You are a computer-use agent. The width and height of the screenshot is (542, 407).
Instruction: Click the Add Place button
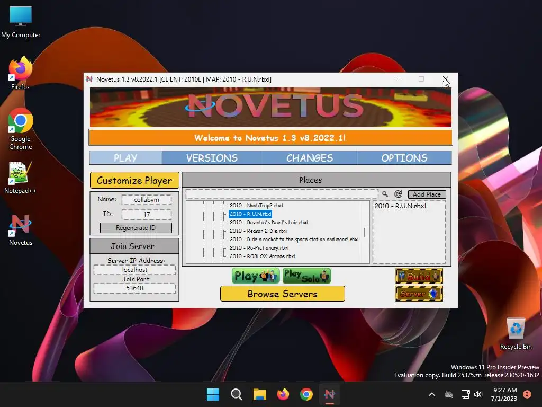point(427,194)
